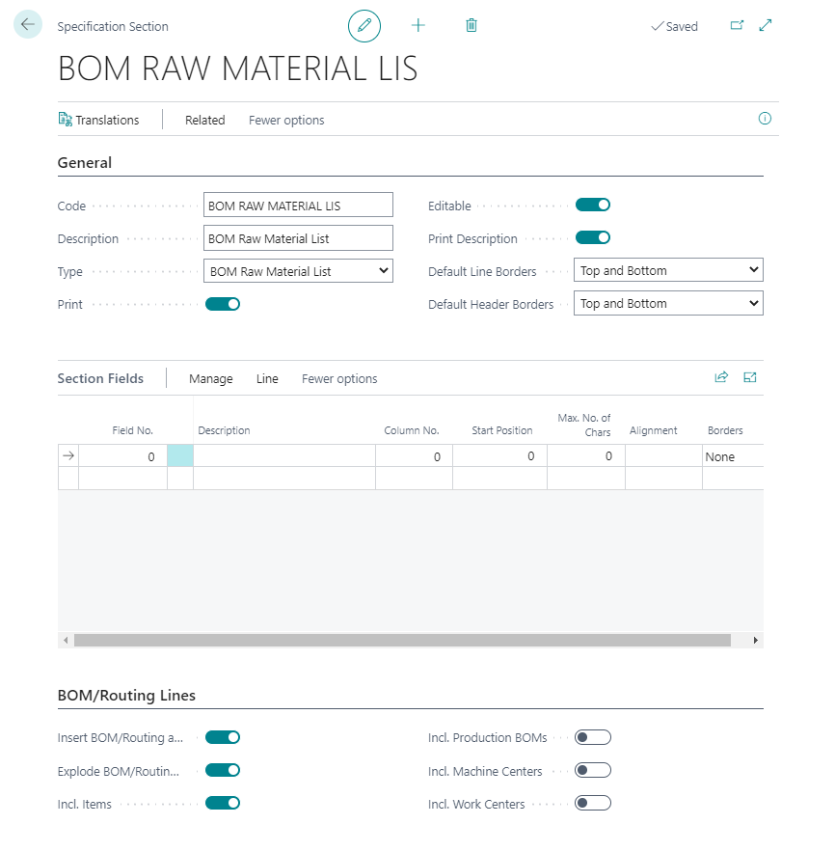Open the Related menu

(204, 120)
